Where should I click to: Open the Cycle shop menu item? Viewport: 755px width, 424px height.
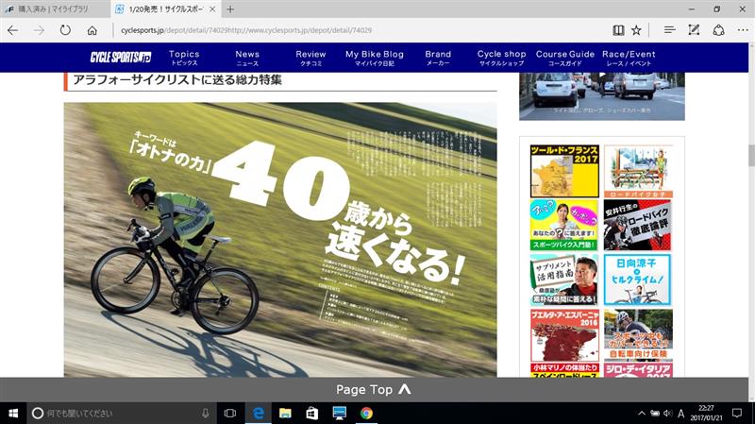pos(501,58)
